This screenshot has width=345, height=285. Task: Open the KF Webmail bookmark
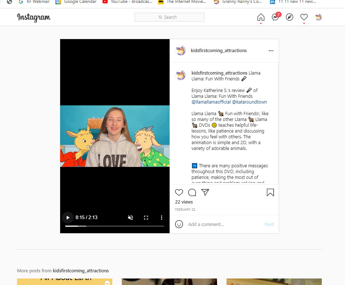[x=34, y=2]
